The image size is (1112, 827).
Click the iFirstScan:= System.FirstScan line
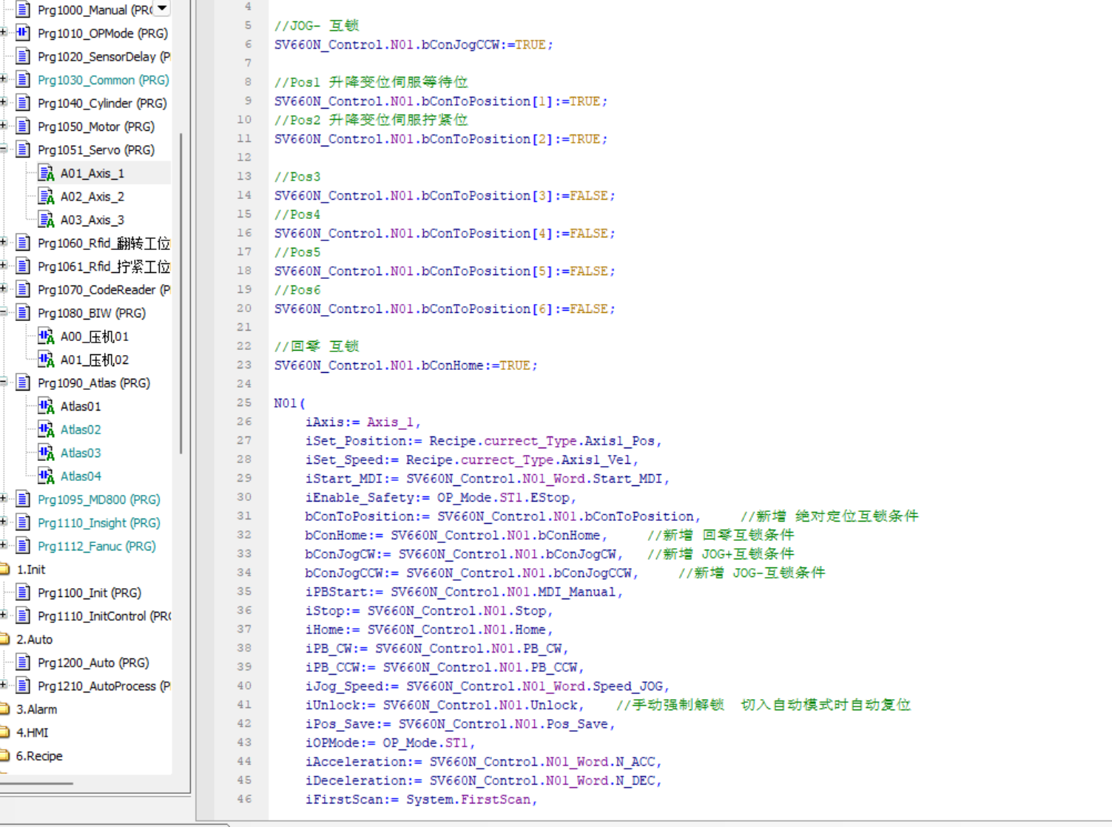pos(421,799)
